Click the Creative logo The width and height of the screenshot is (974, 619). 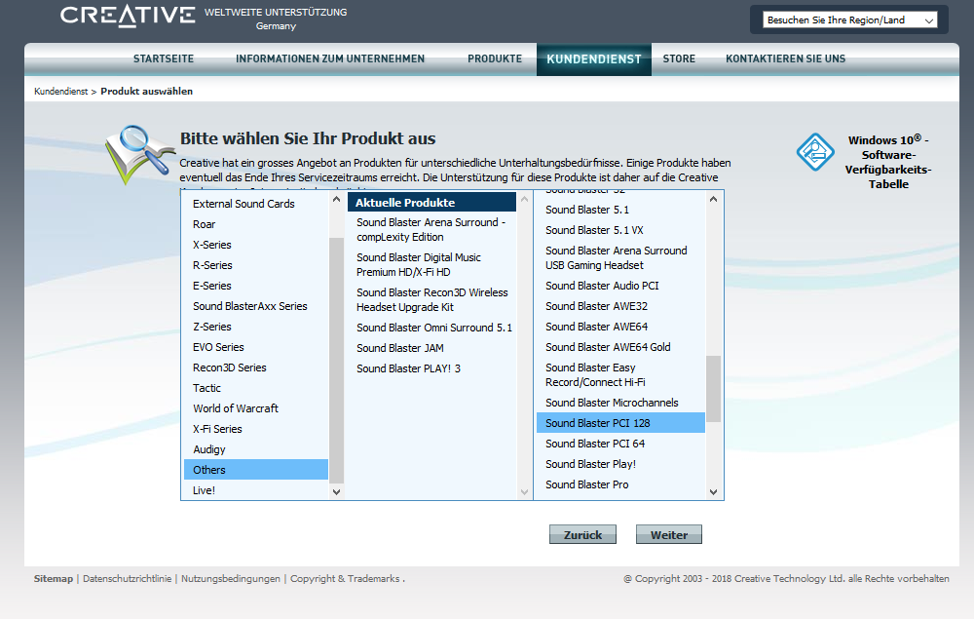point(128,15)
